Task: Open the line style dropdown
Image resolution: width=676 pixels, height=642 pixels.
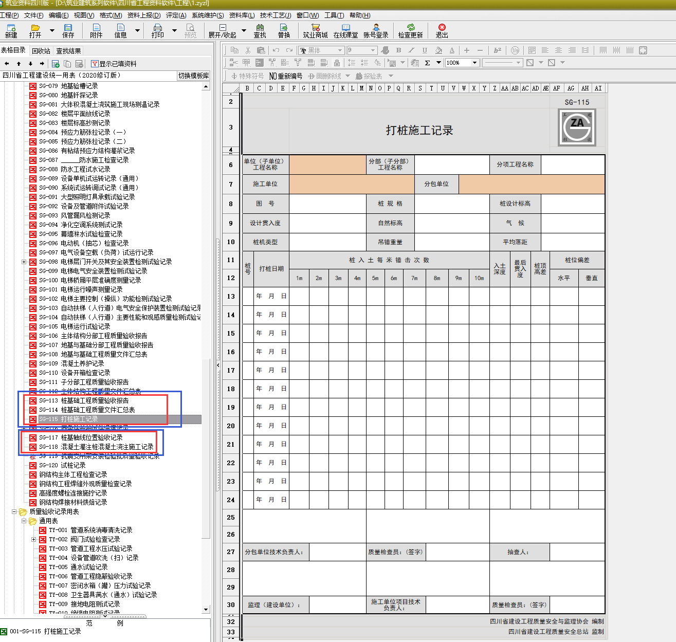Action: pyautogui.click(x=518, y=63)
